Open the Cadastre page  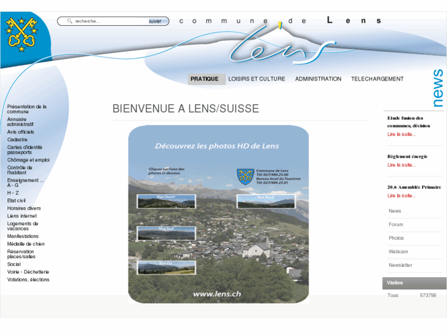pos(17,140)
